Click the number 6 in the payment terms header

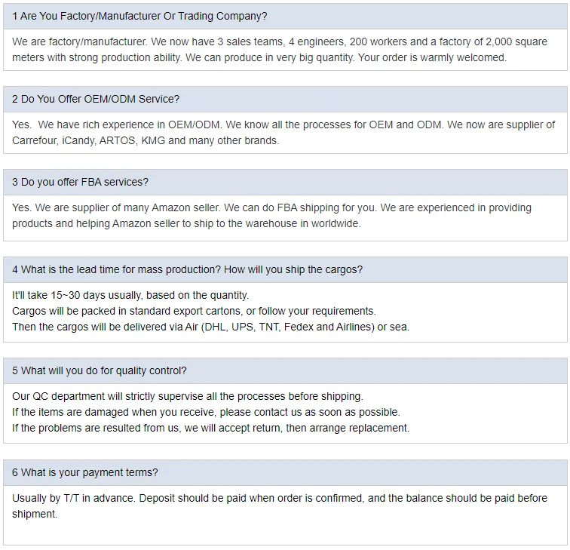click(x=15, y=472)
